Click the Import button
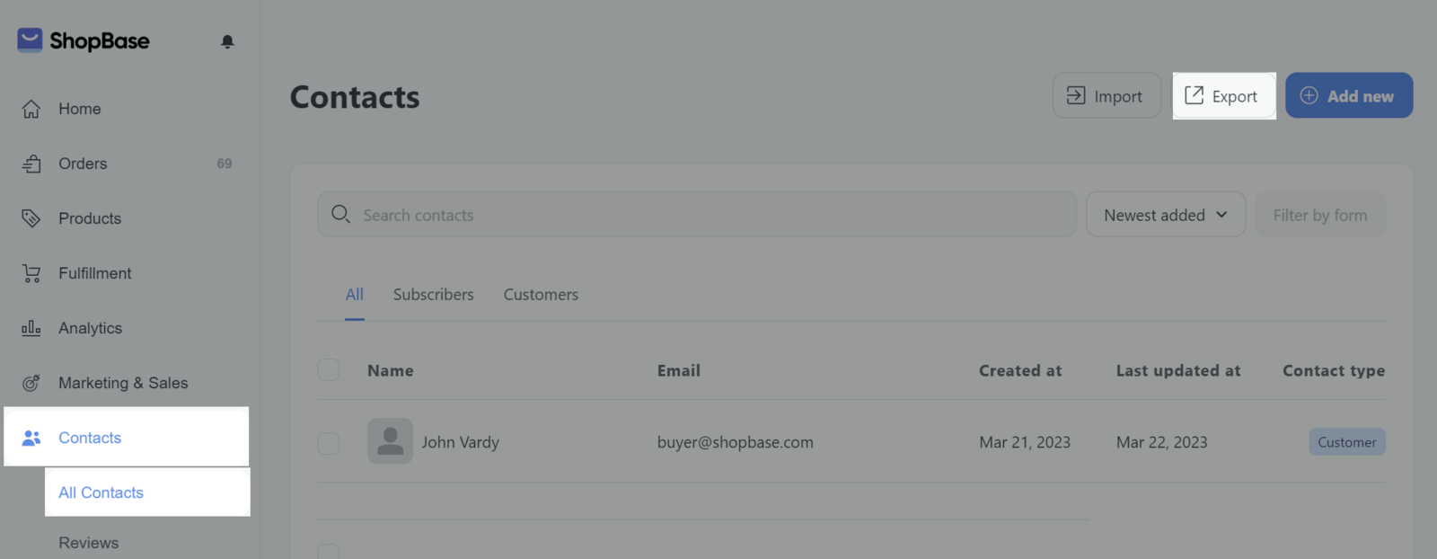The image size is (1437, 559). (x=1106, y=95)
